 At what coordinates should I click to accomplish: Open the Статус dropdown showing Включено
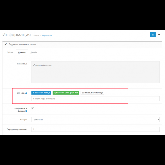[x=95, y=119]
